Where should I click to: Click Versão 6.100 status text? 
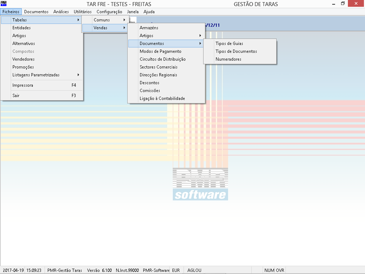[99, 270]
